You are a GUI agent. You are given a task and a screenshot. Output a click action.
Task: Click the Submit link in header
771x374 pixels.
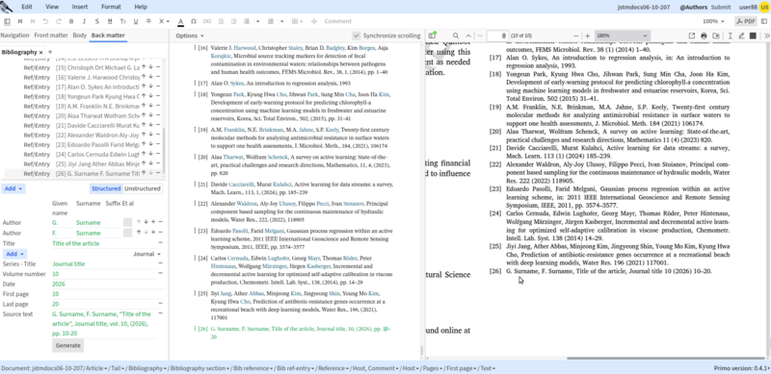click(721, 7)
